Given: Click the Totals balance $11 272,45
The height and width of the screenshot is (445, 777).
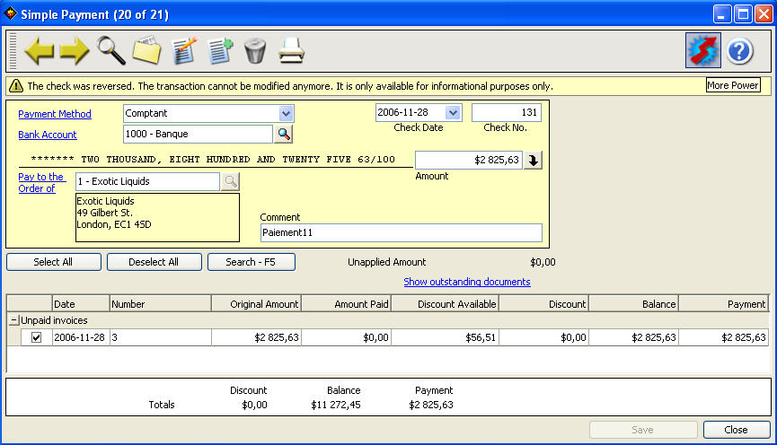Looking at the screenshot, I should pos(336,405).
